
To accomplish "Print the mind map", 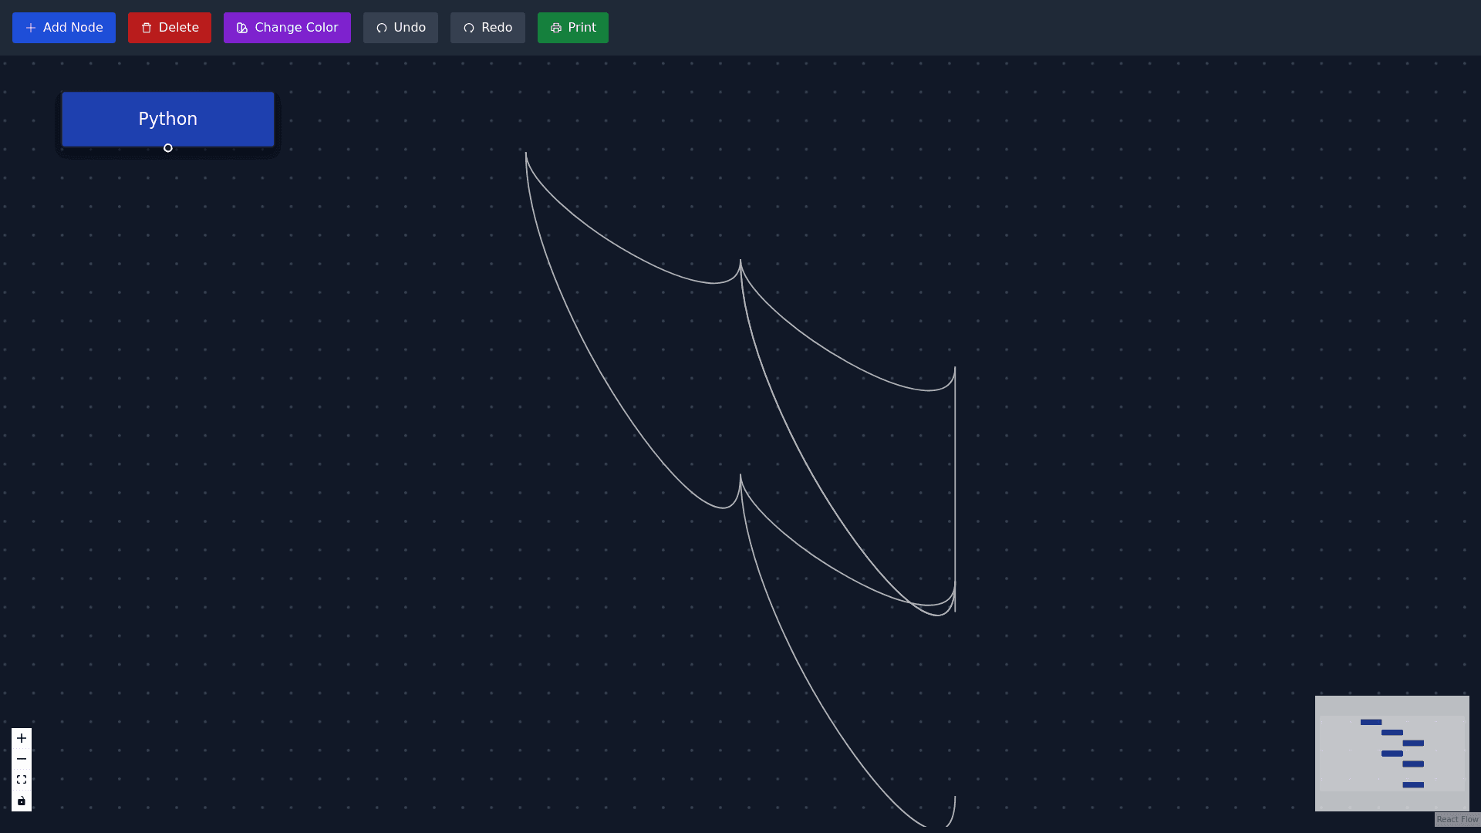I will [x=572, y=28].
